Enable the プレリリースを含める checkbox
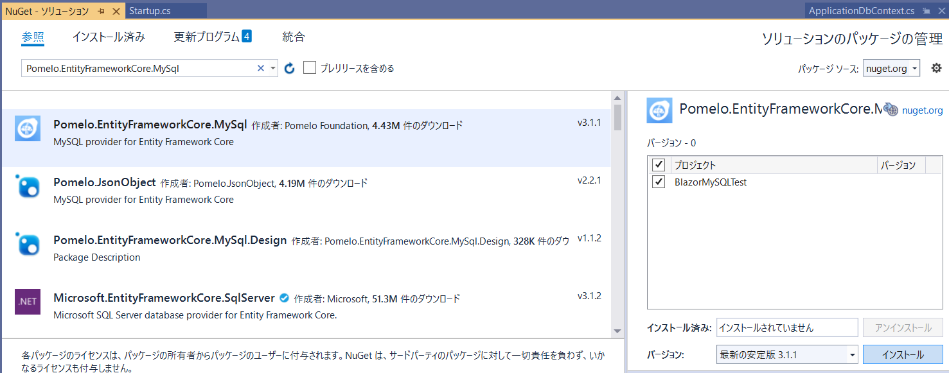 point(309,67)
